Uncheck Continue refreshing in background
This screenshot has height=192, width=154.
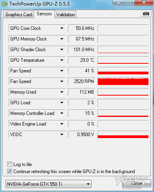point(9,172)
